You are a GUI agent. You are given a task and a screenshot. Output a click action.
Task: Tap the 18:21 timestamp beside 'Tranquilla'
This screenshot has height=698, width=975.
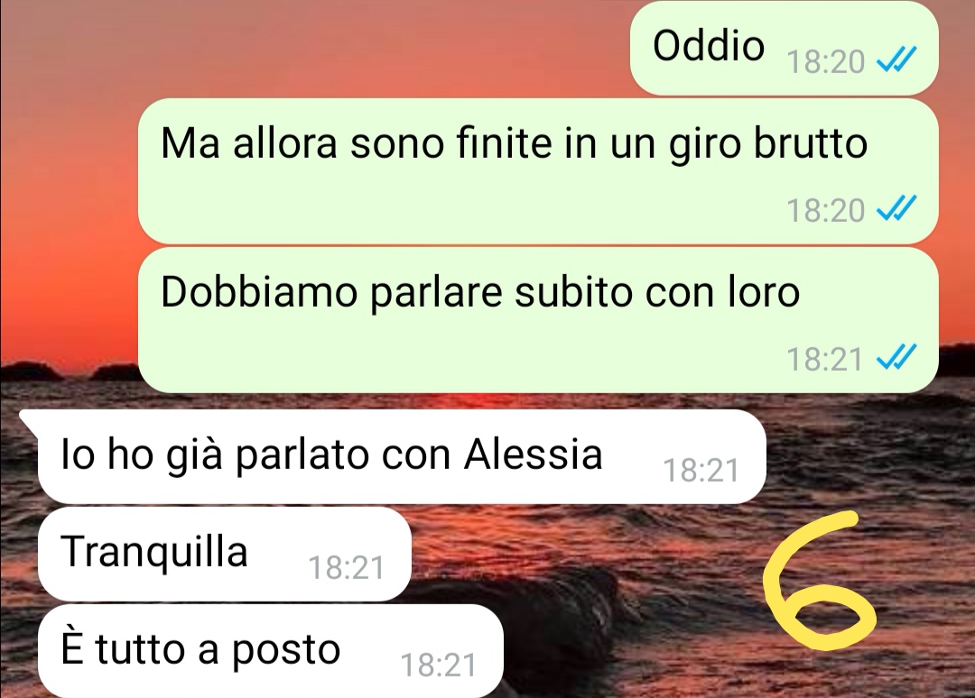(x=347, y=567)
